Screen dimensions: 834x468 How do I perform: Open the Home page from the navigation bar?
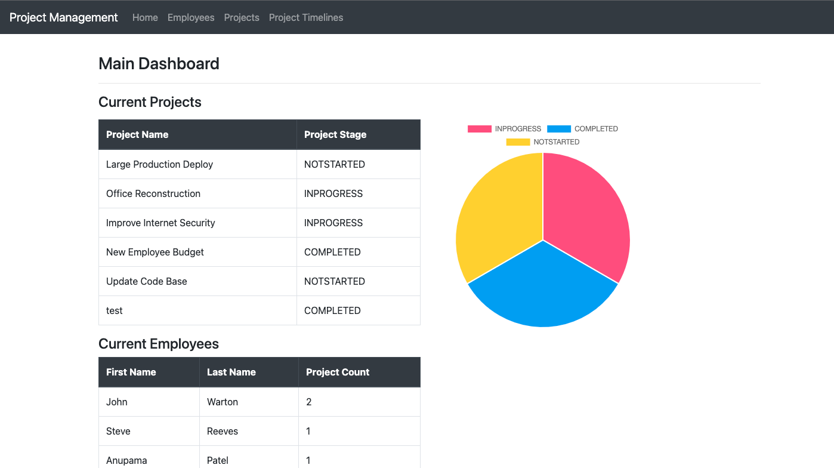pyautogui.click(x=145, y=17)
